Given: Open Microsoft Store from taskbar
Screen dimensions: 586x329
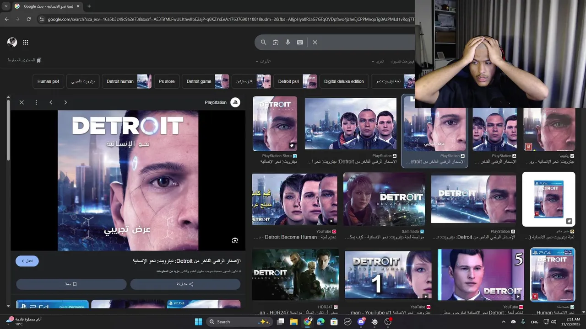Looking at the screenshot, I should [334, 322].
